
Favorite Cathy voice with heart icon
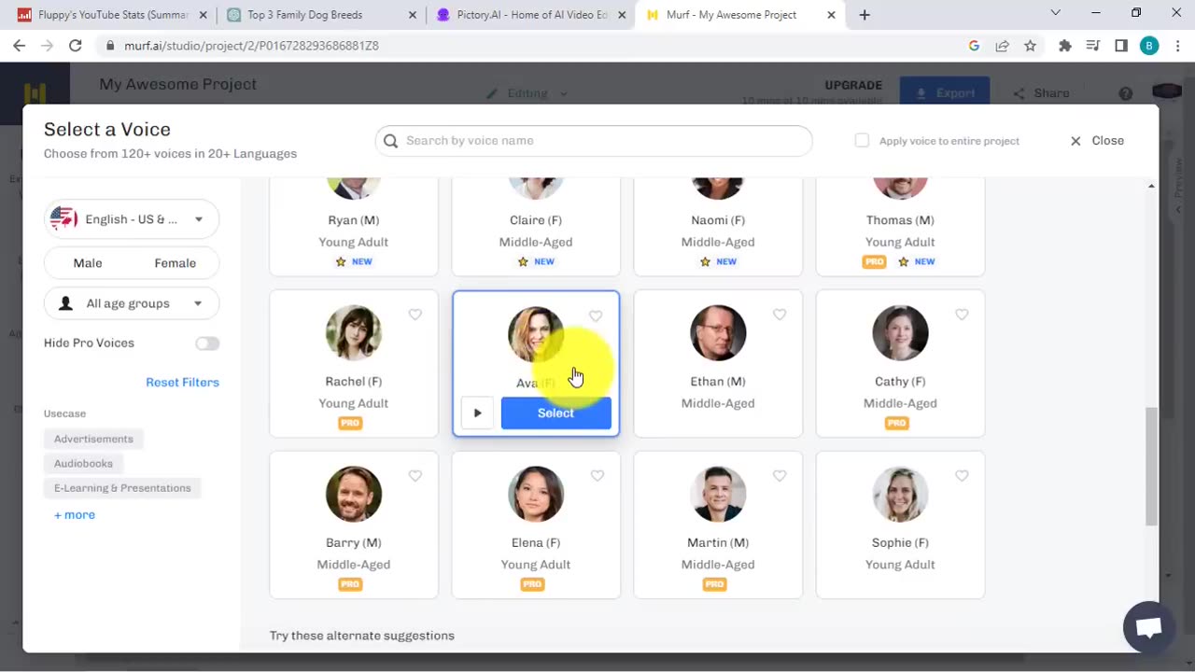[x=962, y=315]
